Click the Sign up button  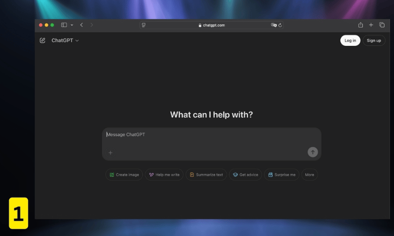pos(374,40)
